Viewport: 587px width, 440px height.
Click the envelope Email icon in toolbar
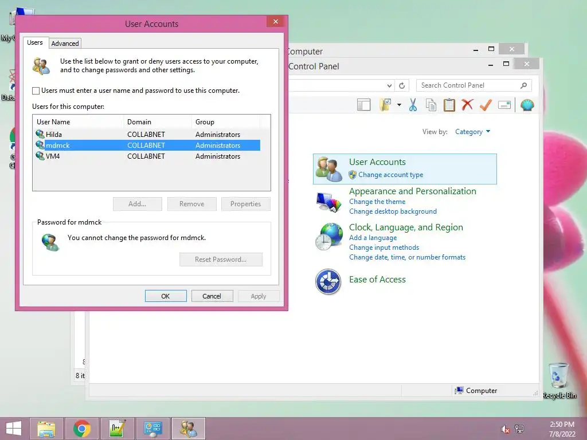tap(504, 105)
